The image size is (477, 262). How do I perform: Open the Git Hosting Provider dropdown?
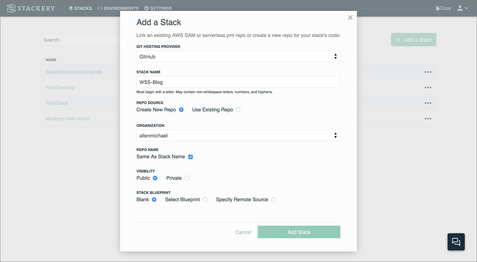pyautogui.click(x=238, y=57)
